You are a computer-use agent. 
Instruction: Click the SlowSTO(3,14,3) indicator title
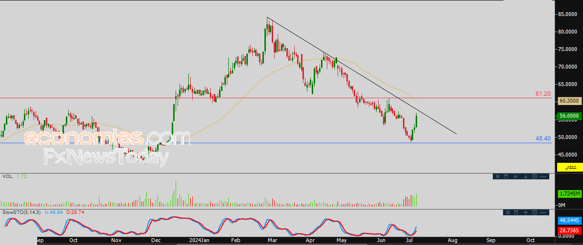(22, 212)
